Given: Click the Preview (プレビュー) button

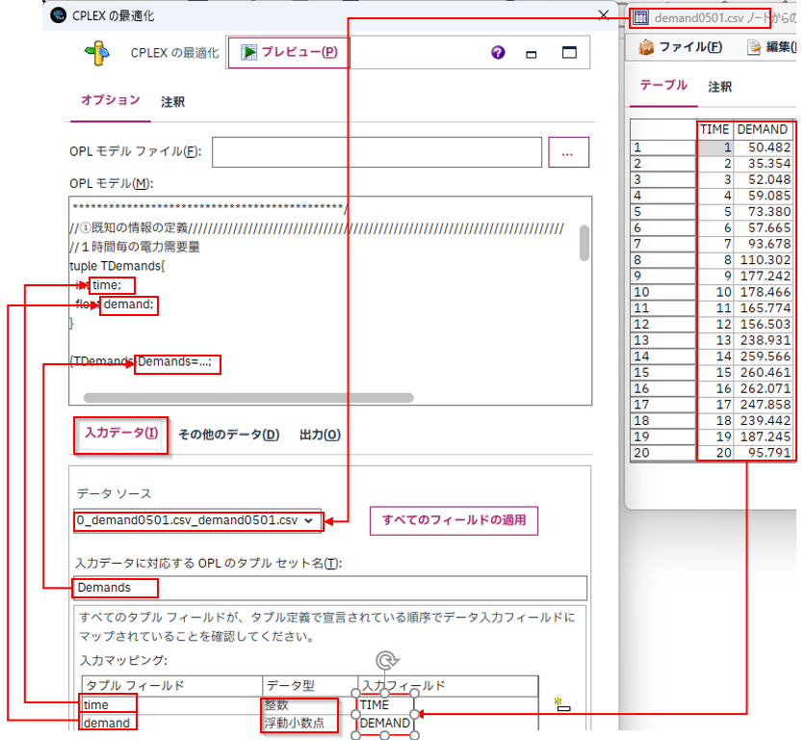Looking at the screenshot, I should click(289, 52).
